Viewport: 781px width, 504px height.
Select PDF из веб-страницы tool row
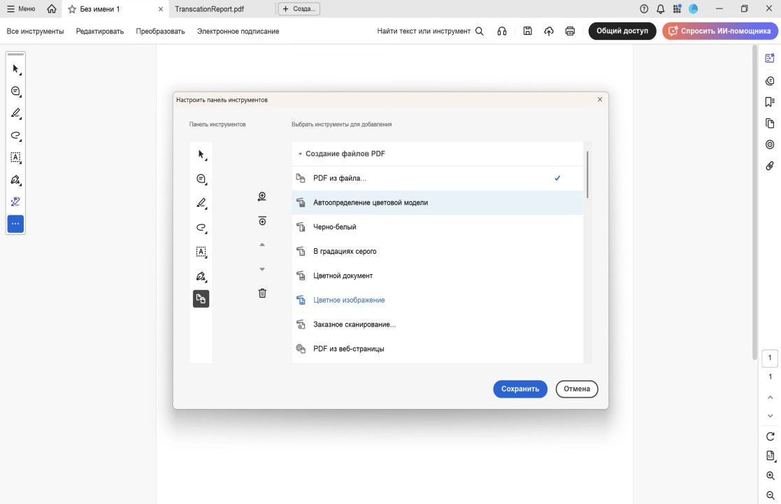coord(437,349)
